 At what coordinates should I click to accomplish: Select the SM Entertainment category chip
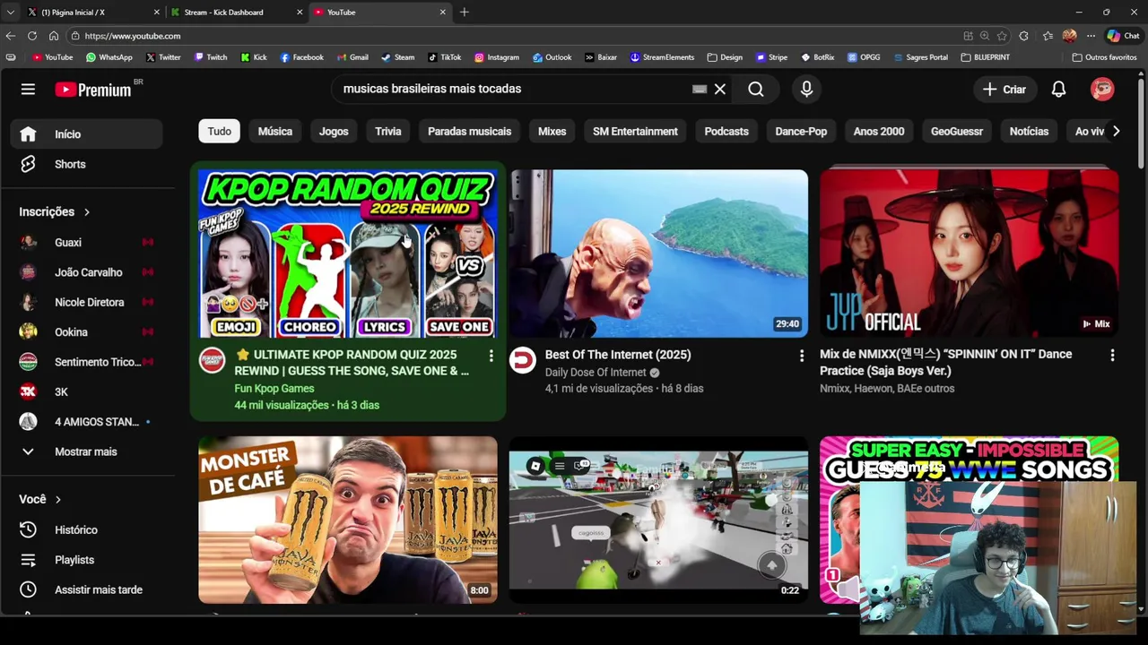[x=635, y=132]
